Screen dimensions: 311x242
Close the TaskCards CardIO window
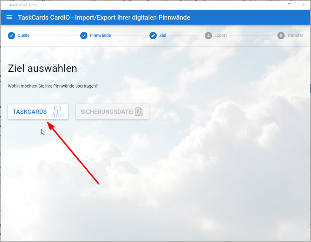pyautogui.click(x=303, y=5)
